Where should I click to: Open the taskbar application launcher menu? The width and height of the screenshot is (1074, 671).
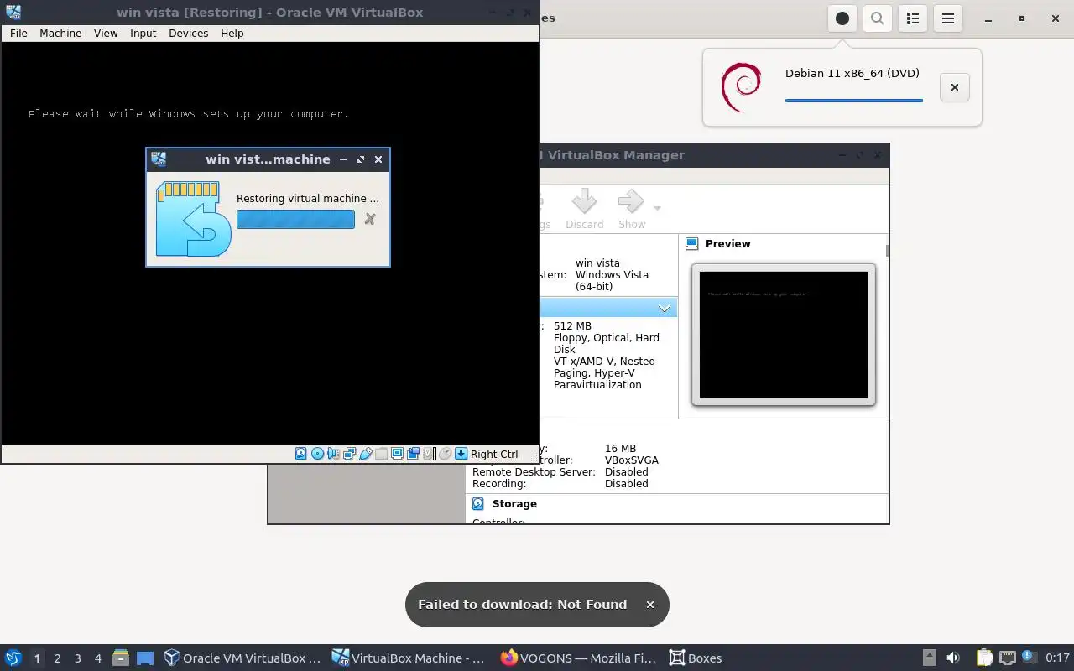(x=13, y=658)
